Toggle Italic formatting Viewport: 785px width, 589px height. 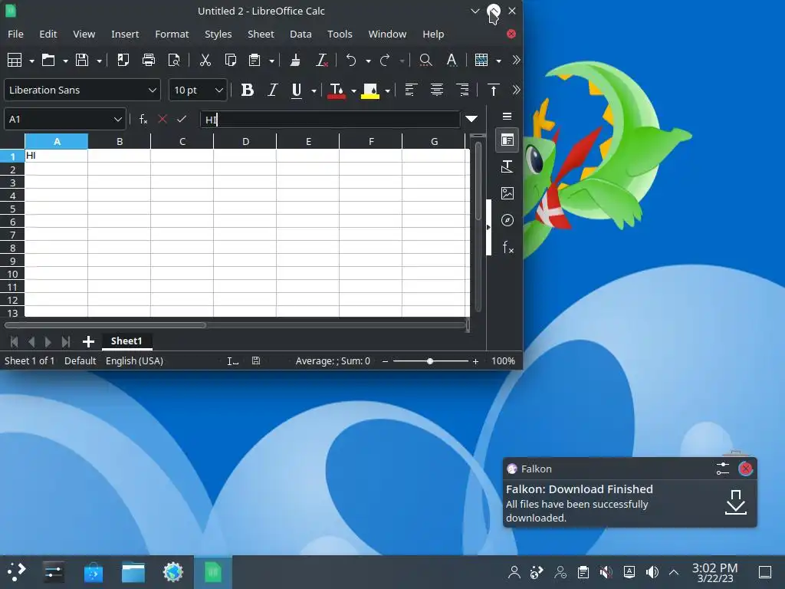pyautogui.click(x=272, y=90)
